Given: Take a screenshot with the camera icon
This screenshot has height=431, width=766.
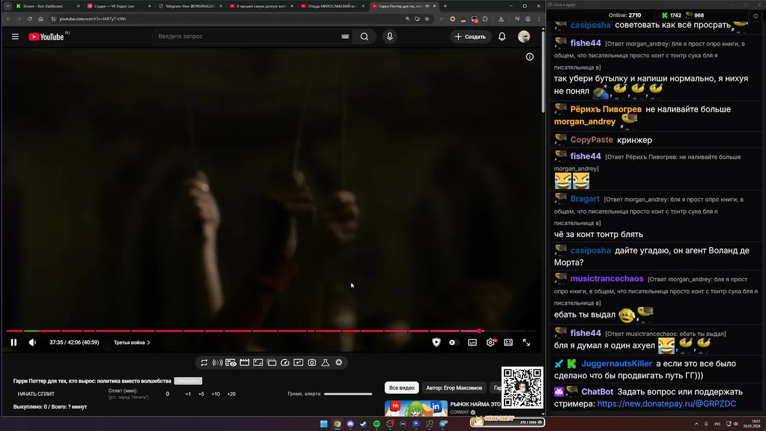Looking at the screenshot, I should point(312,363).
